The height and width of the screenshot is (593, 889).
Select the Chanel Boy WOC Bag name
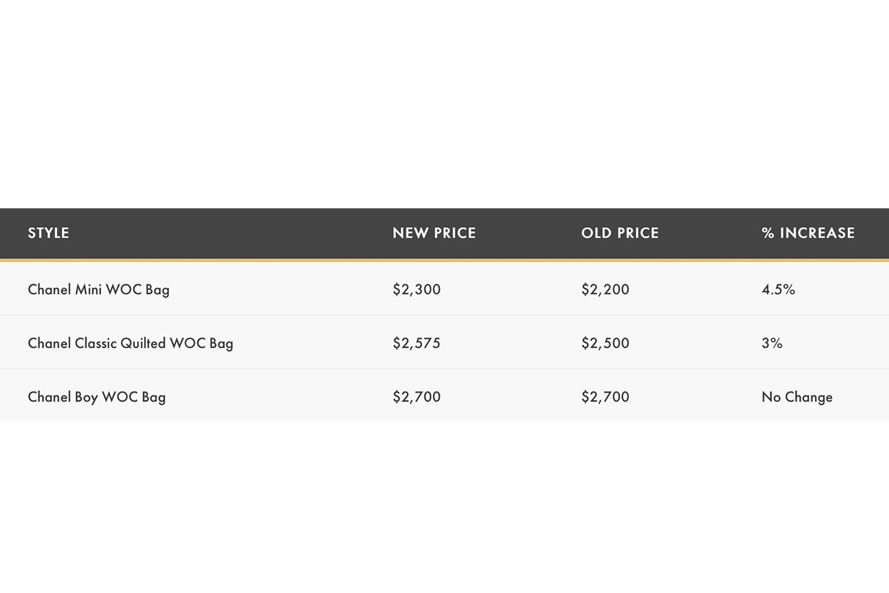pyautogui.click(x=96, y=397)
